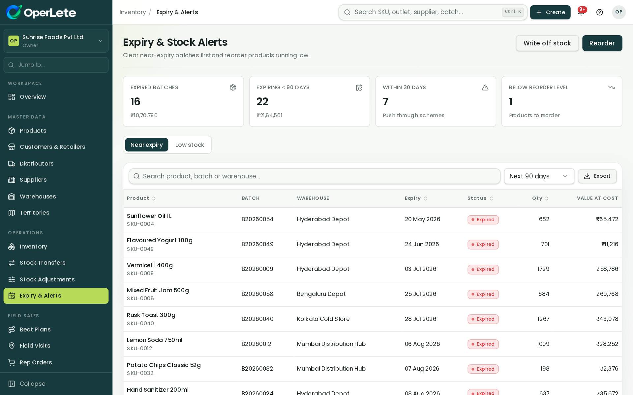The height and width of the screenshot is (395, 633).
Task: Open Products in the sidebar
Action: tap(56, 131)
